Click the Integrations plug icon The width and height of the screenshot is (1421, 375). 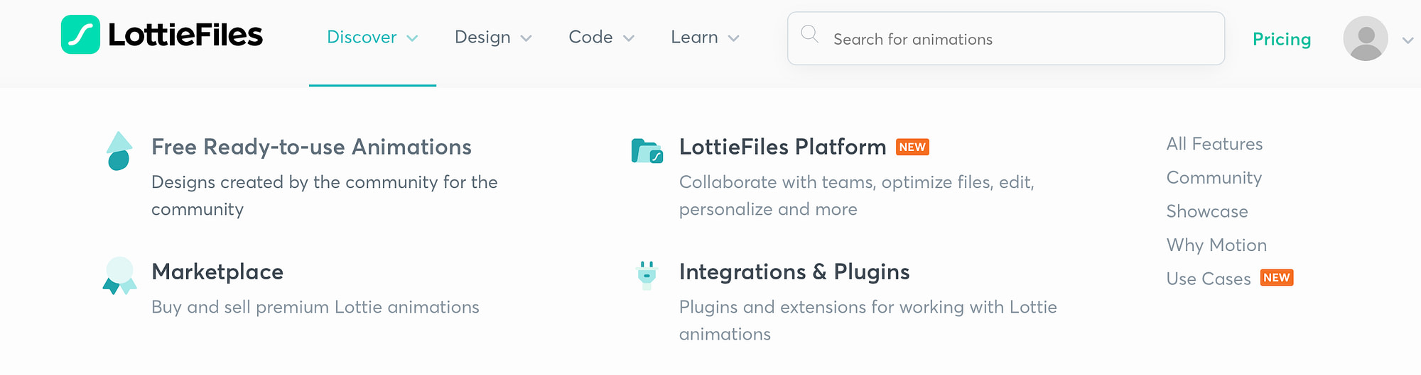point(647,275)
